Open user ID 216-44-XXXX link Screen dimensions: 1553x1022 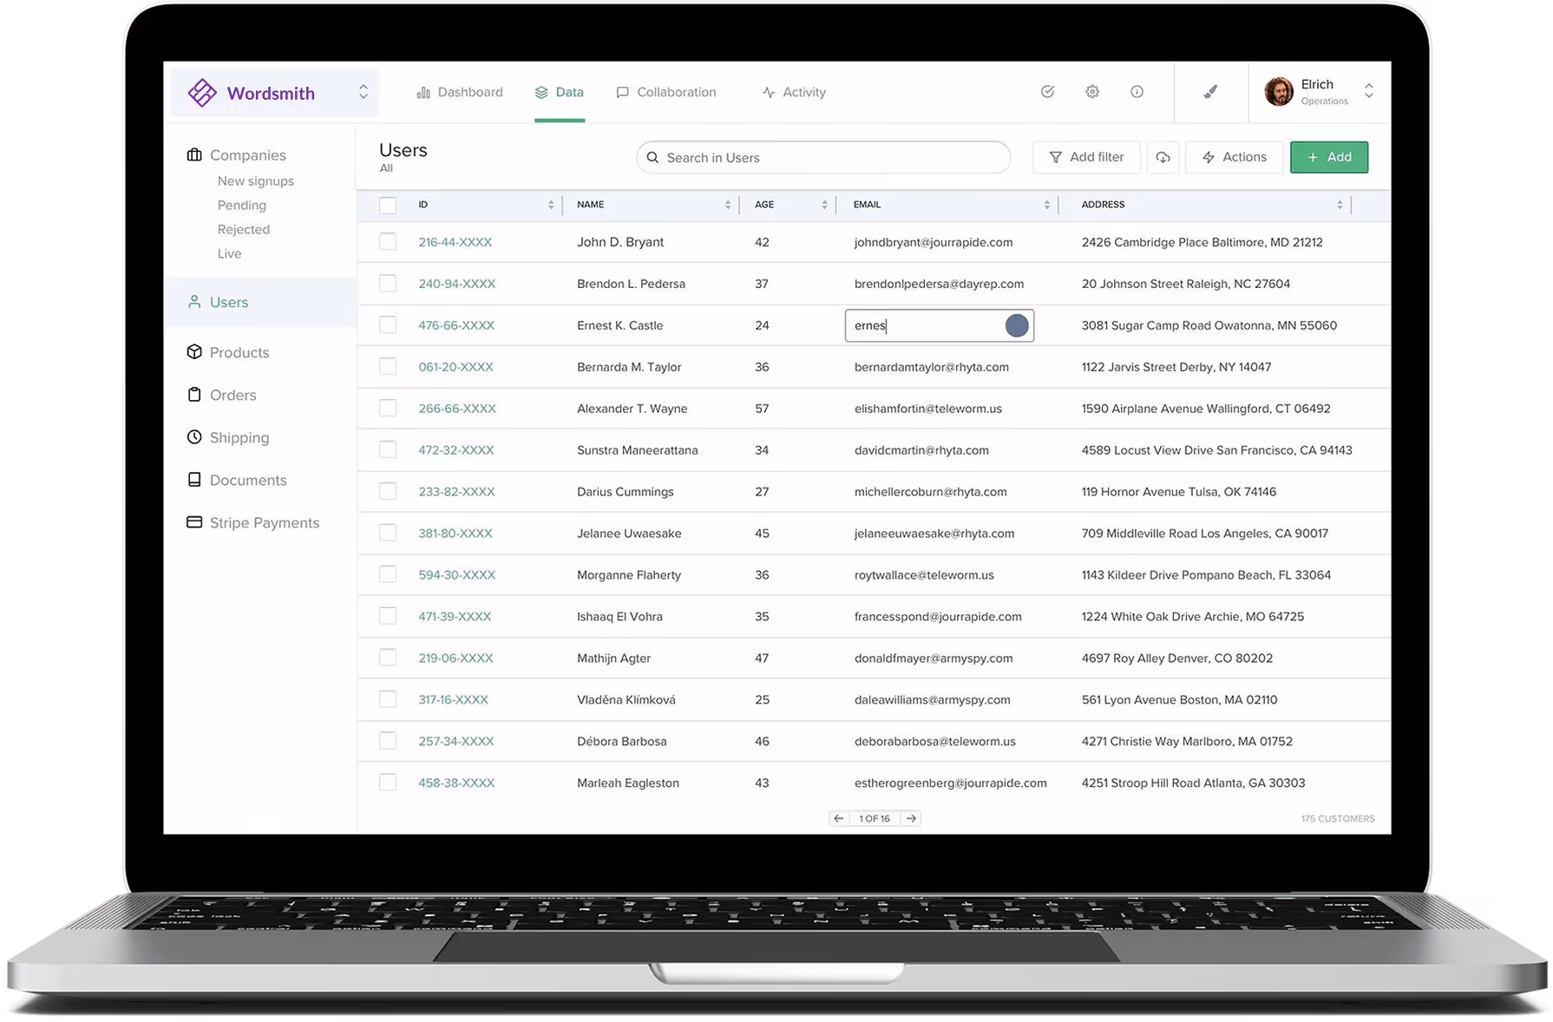[x=455, y=242]
